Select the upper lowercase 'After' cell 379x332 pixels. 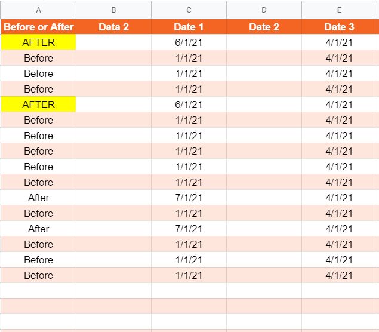[38, 198]
